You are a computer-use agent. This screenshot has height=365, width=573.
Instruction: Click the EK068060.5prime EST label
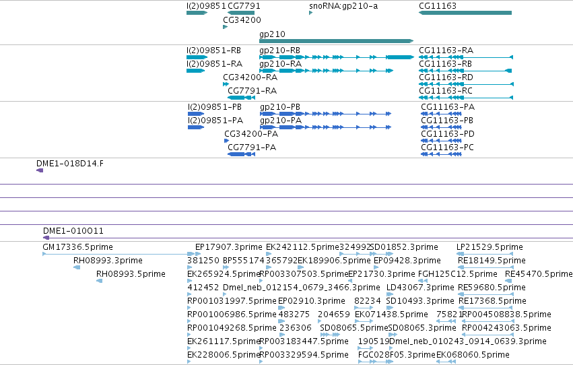point(473,356)
